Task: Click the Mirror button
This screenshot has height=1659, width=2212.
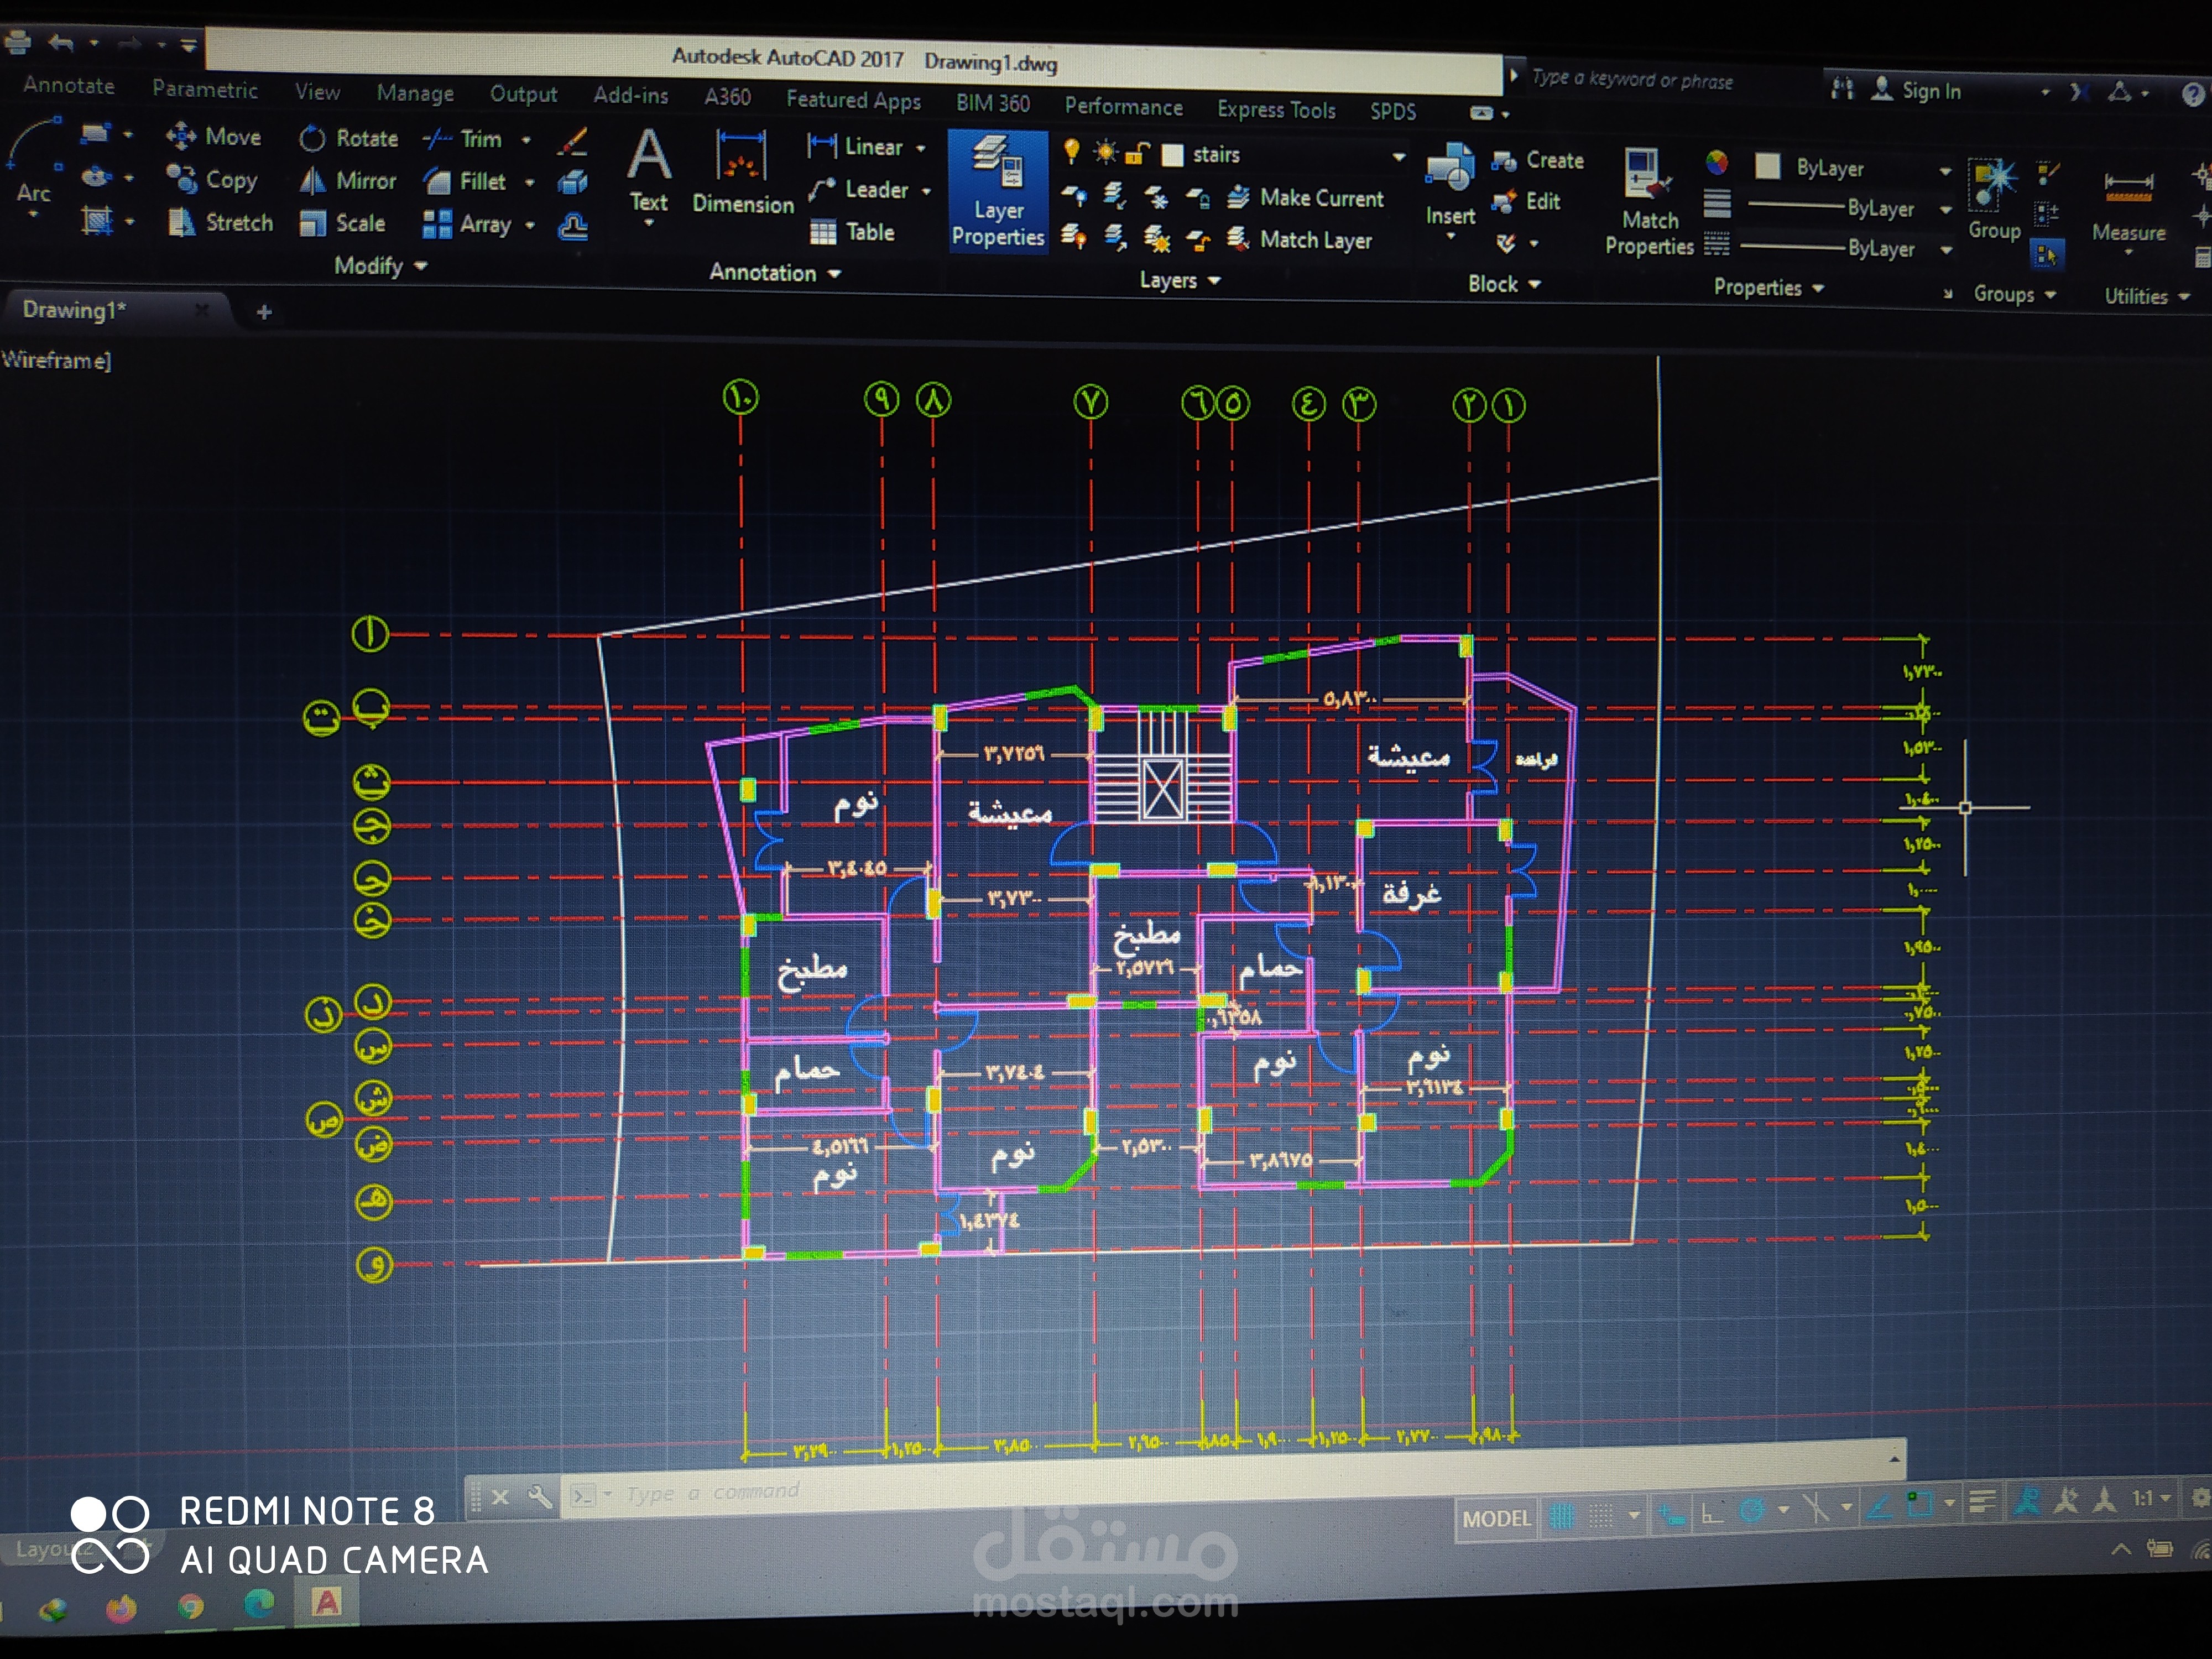Action: pyautogui.click(x=348, y=181)
